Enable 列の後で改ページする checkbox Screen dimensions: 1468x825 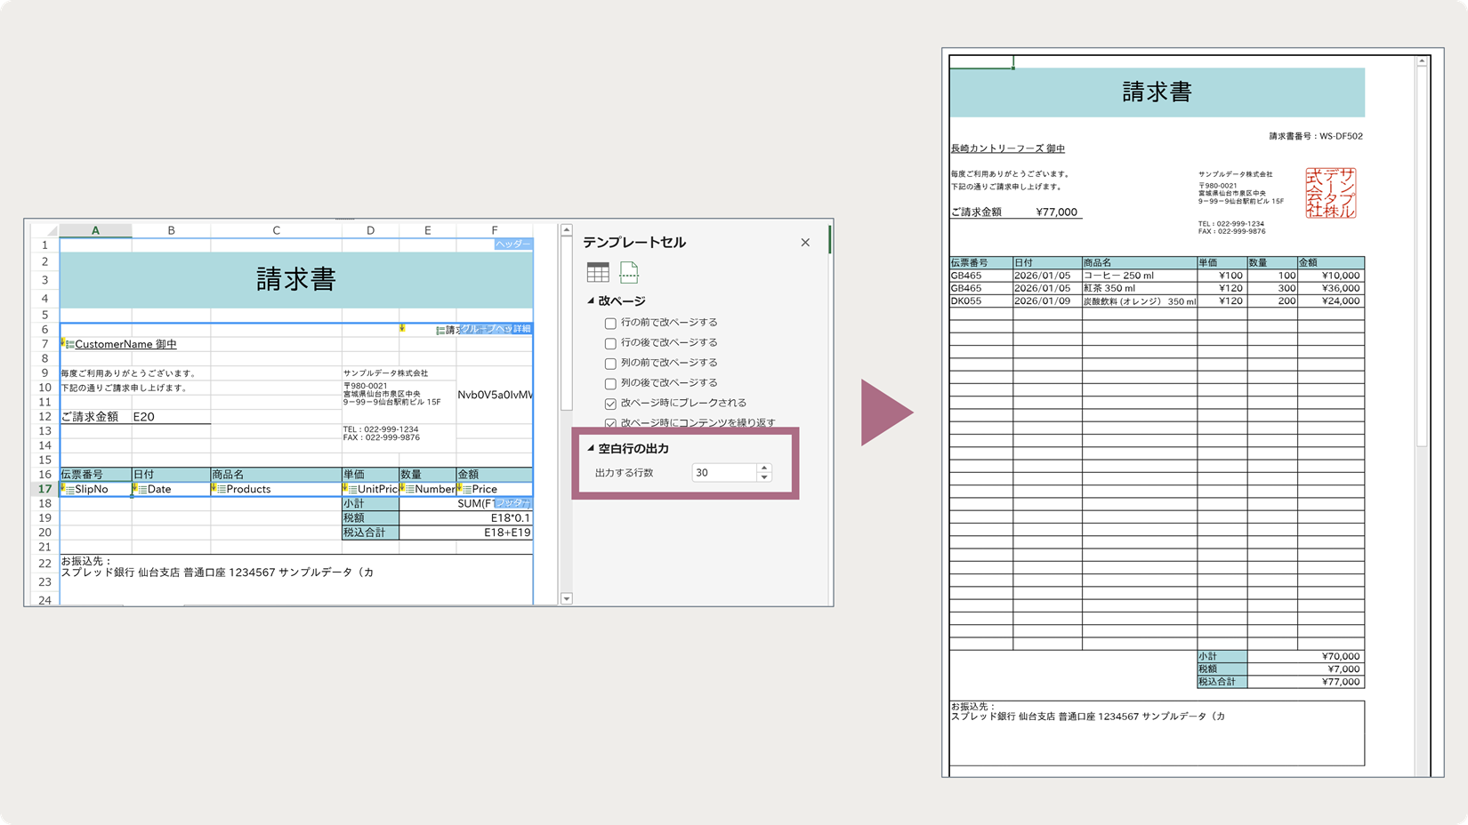point(610,384)
